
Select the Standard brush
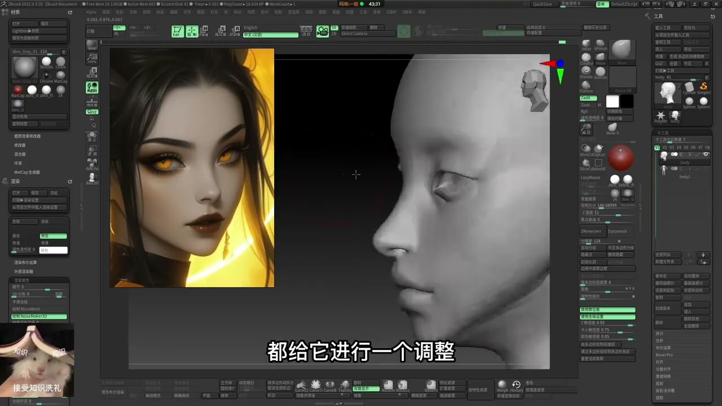pyautogui.click(x=587, y=73)
